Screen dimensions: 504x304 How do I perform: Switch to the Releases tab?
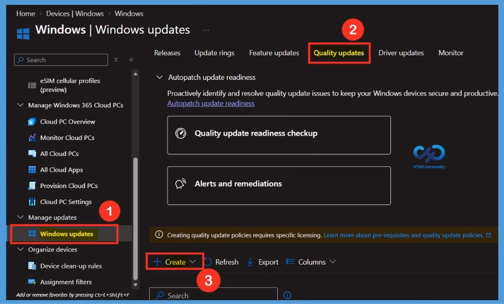tap(167, 53)
